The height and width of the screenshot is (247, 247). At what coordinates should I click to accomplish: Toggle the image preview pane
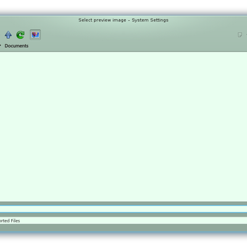tap(35, 35)
